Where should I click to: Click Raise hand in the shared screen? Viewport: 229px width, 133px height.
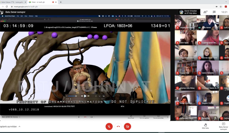pos(131,117)
